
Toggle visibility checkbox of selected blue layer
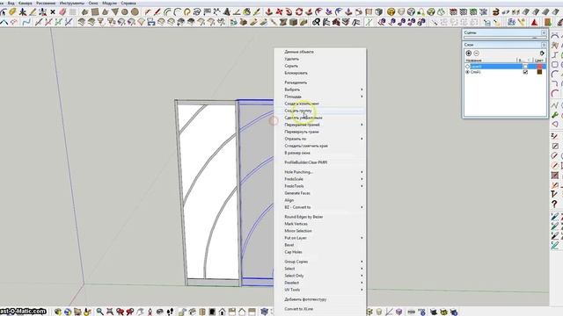click(526, 67)
